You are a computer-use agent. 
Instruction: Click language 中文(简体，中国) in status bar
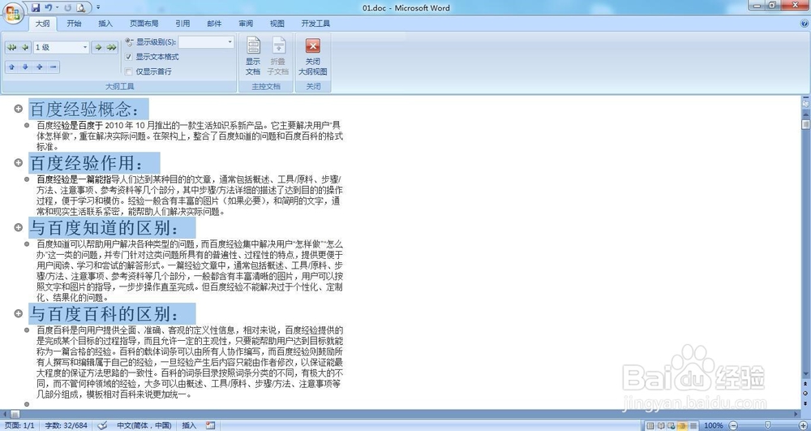click(144, 425)
